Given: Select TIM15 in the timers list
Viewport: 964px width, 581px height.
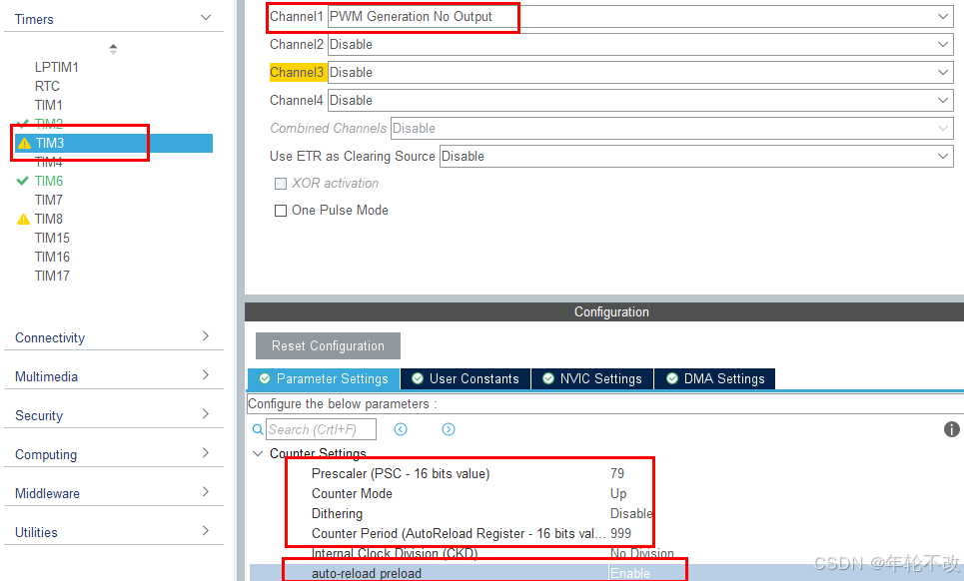Looking at the screenshot, I should click(x=52, y=238).
